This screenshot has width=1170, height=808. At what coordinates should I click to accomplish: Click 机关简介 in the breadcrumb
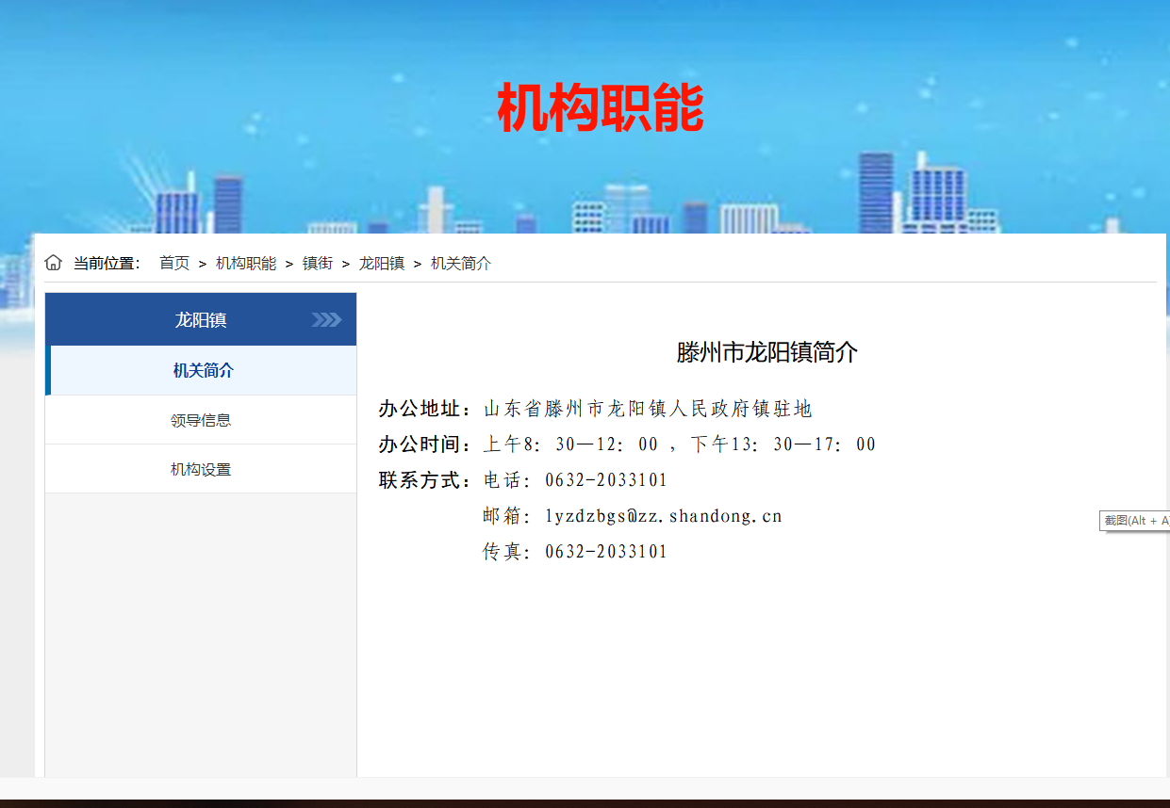click(461, 264)
